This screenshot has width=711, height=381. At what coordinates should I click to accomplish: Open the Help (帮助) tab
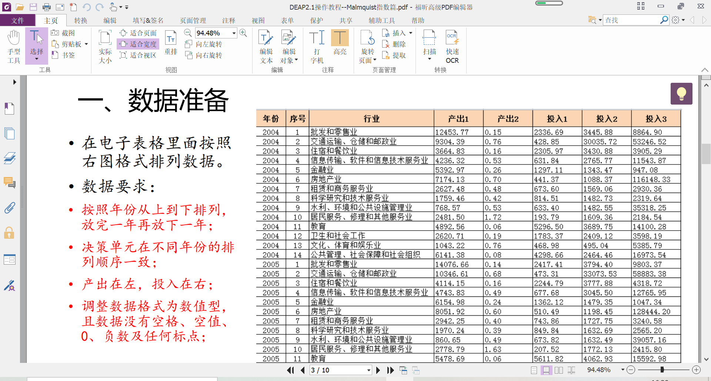(x=418, y=20)
